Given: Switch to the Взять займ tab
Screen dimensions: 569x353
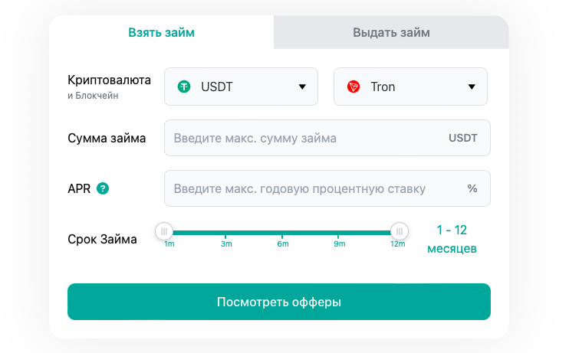Looking at the screenshot, I should (x=161, y=32).
